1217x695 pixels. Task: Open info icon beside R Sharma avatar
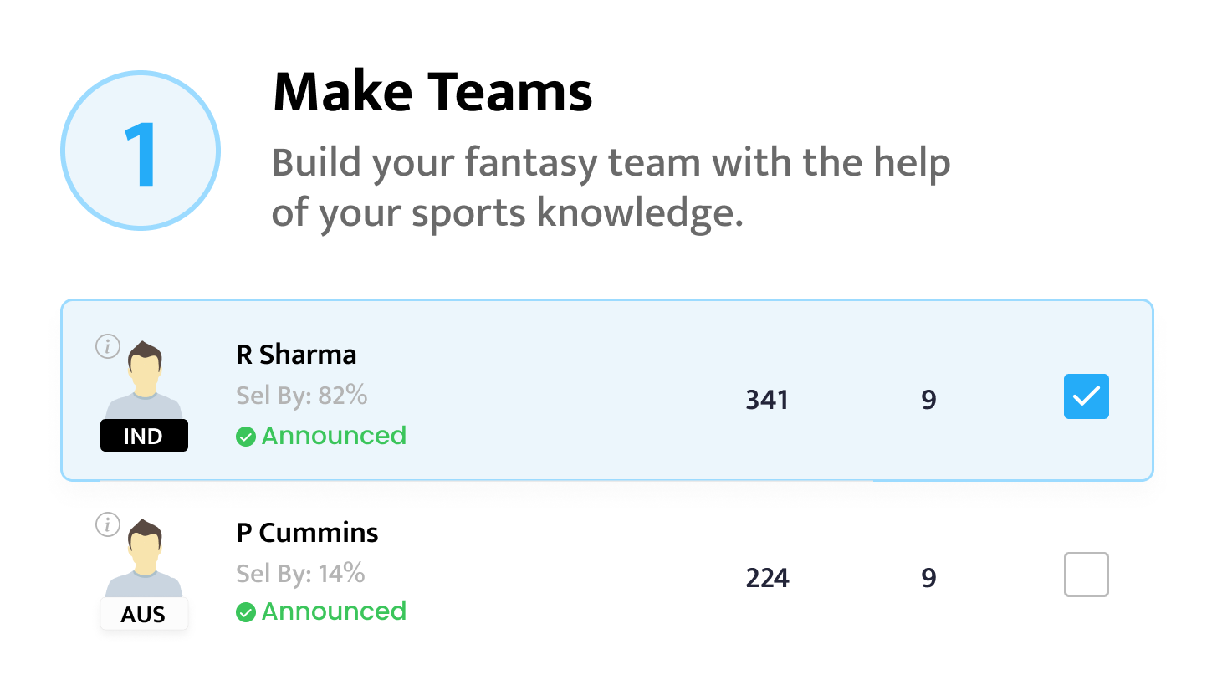(x=108, y=345)
